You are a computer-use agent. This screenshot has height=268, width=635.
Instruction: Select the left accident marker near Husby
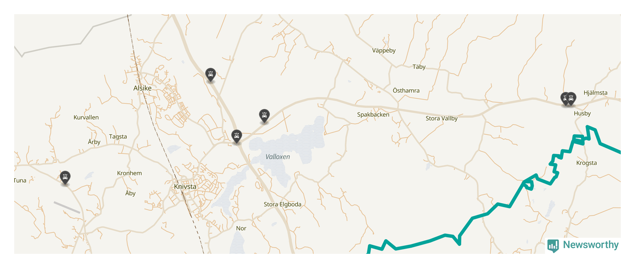pyautogui.click(x=565, y=99)
